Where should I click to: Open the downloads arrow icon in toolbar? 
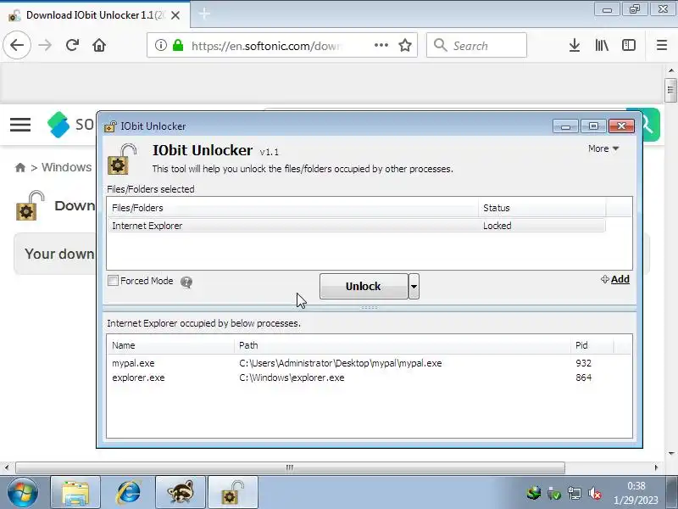click(575, 45)
